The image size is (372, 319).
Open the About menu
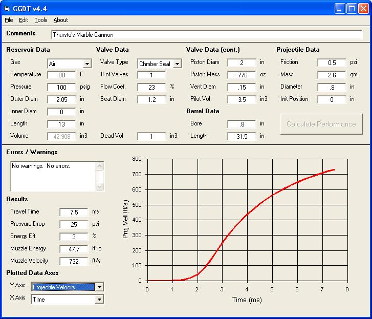coord(60,20)
